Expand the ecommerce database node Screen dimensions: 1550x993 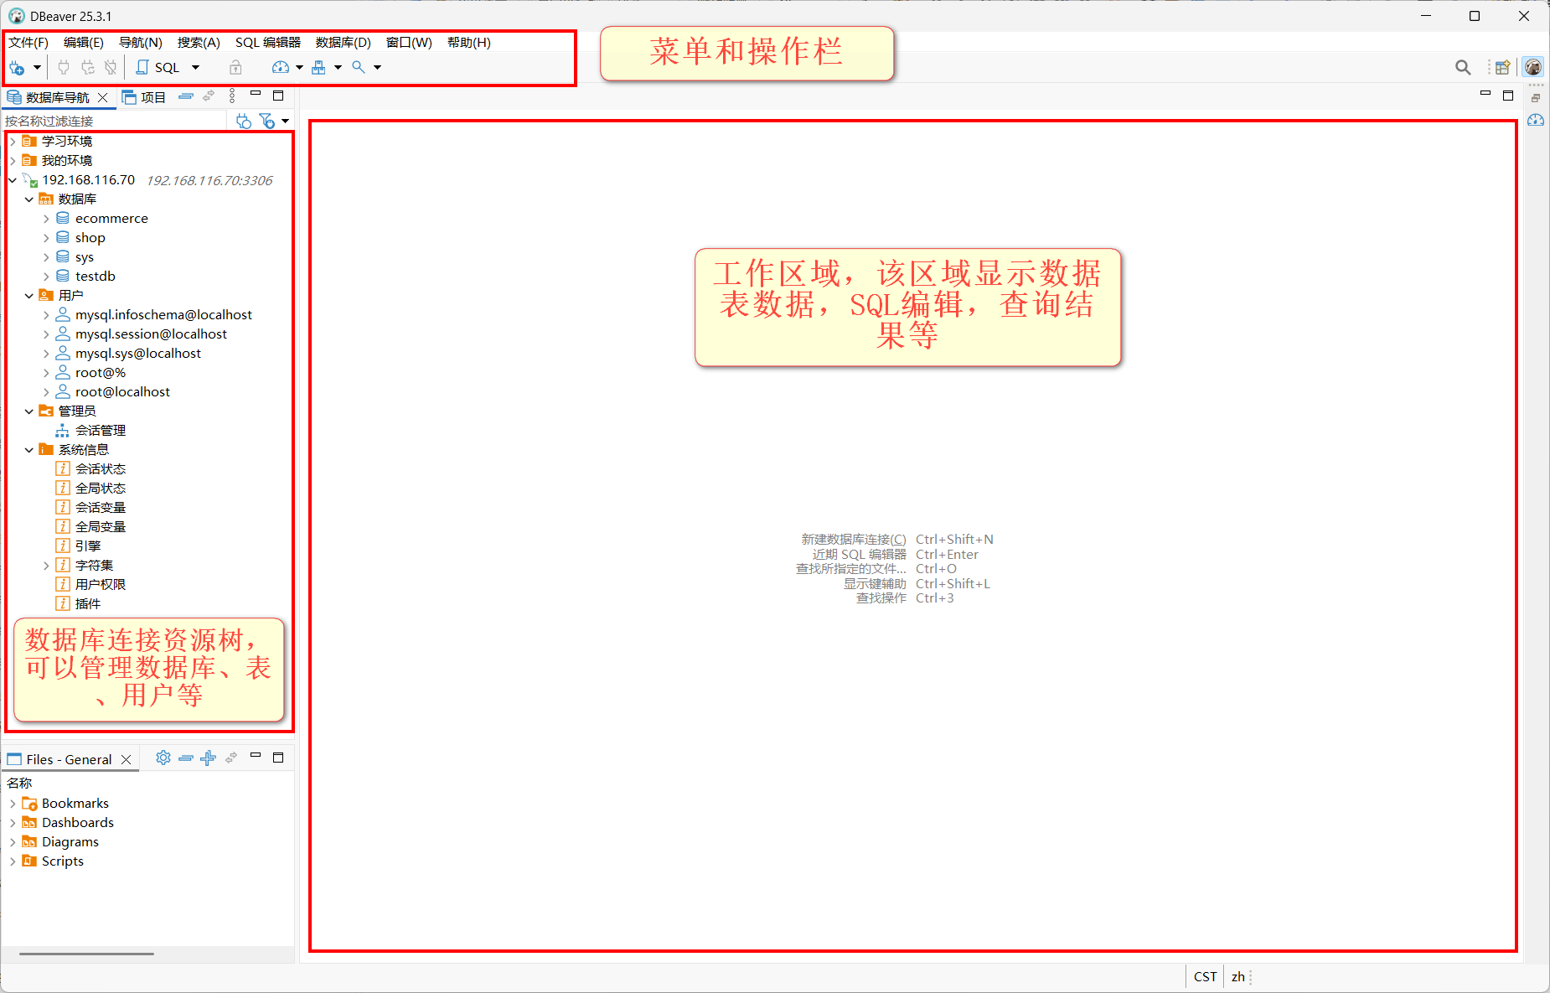coord(46,219)
